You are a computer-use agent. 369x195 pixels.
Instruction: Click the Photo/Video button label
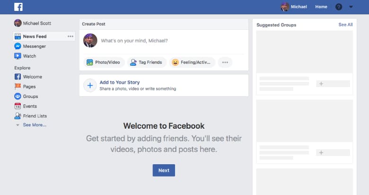(107, 62)
